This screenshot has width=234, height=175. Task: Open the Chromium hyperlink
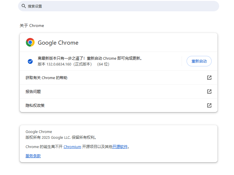pyautogui.click(x=72, y=147)
